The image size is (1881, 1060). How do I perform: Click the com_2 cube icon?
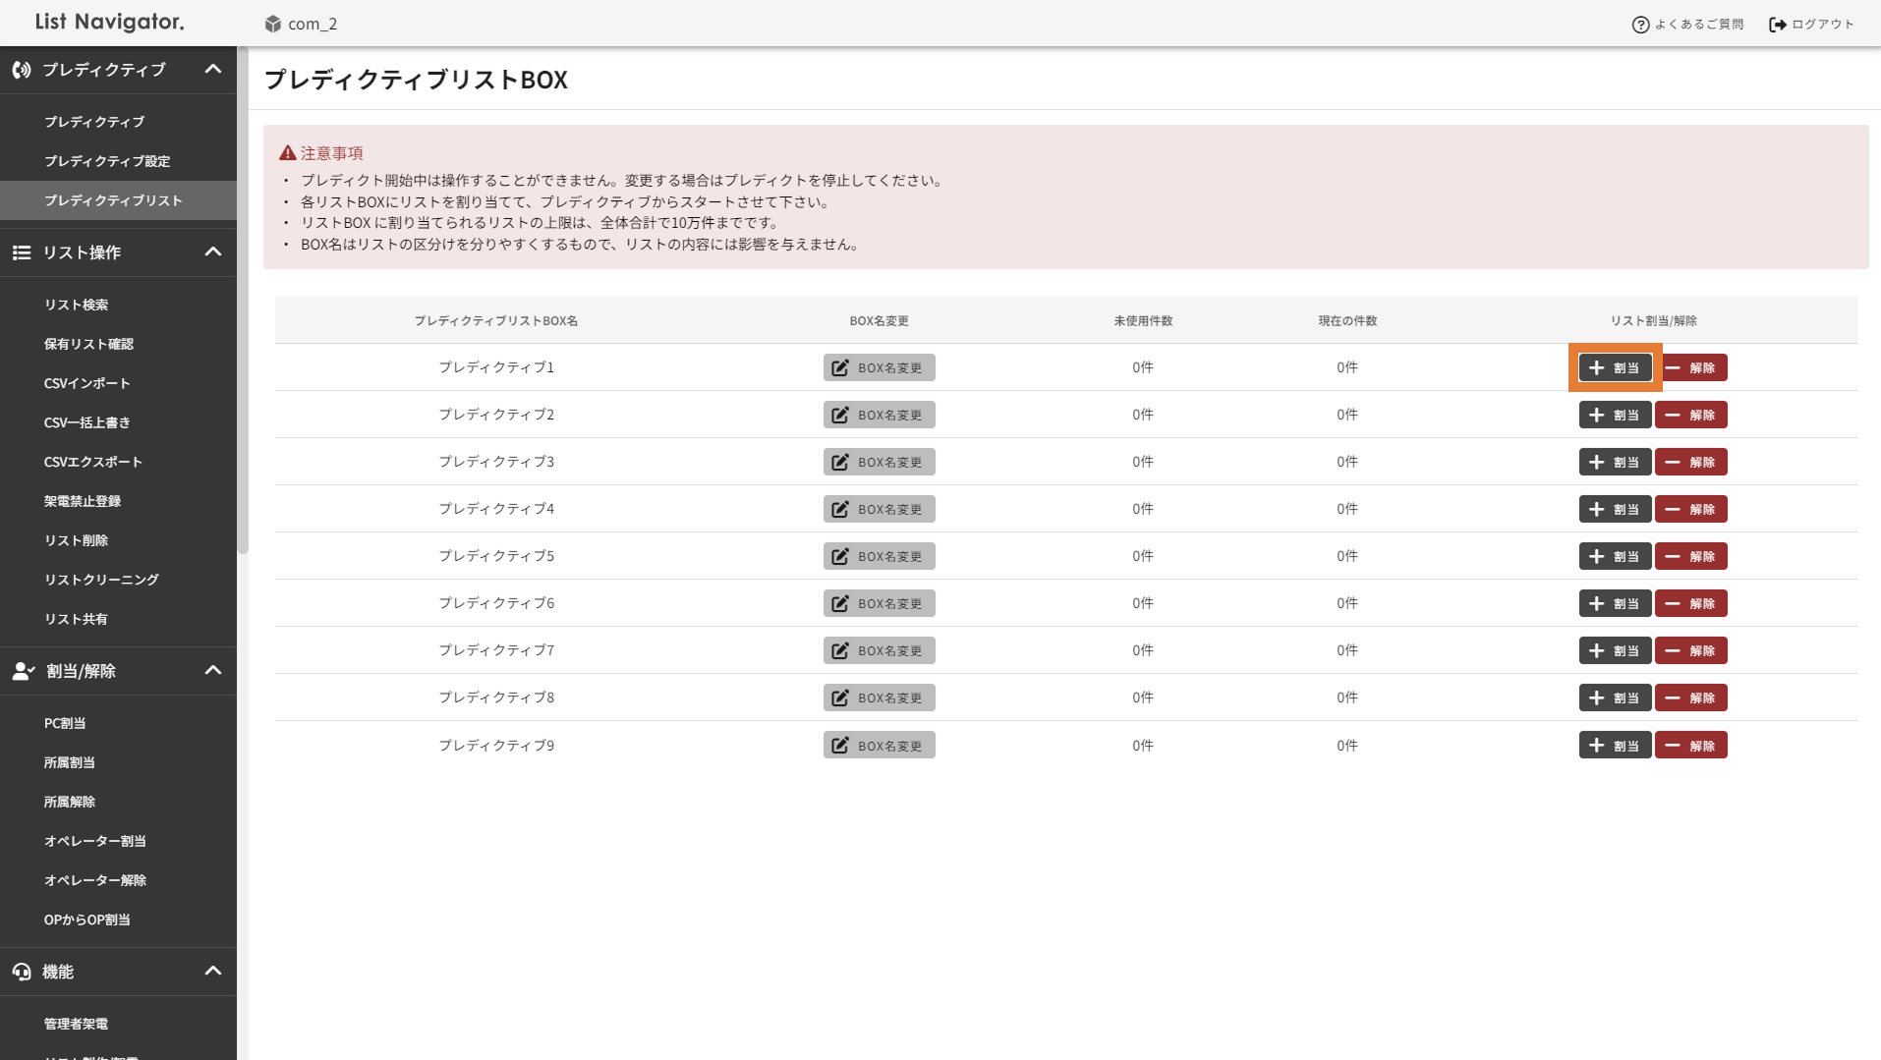(x=273, y=24)
